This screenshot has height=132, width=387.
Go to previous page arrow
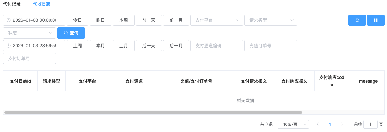click(x=318, y=124)
